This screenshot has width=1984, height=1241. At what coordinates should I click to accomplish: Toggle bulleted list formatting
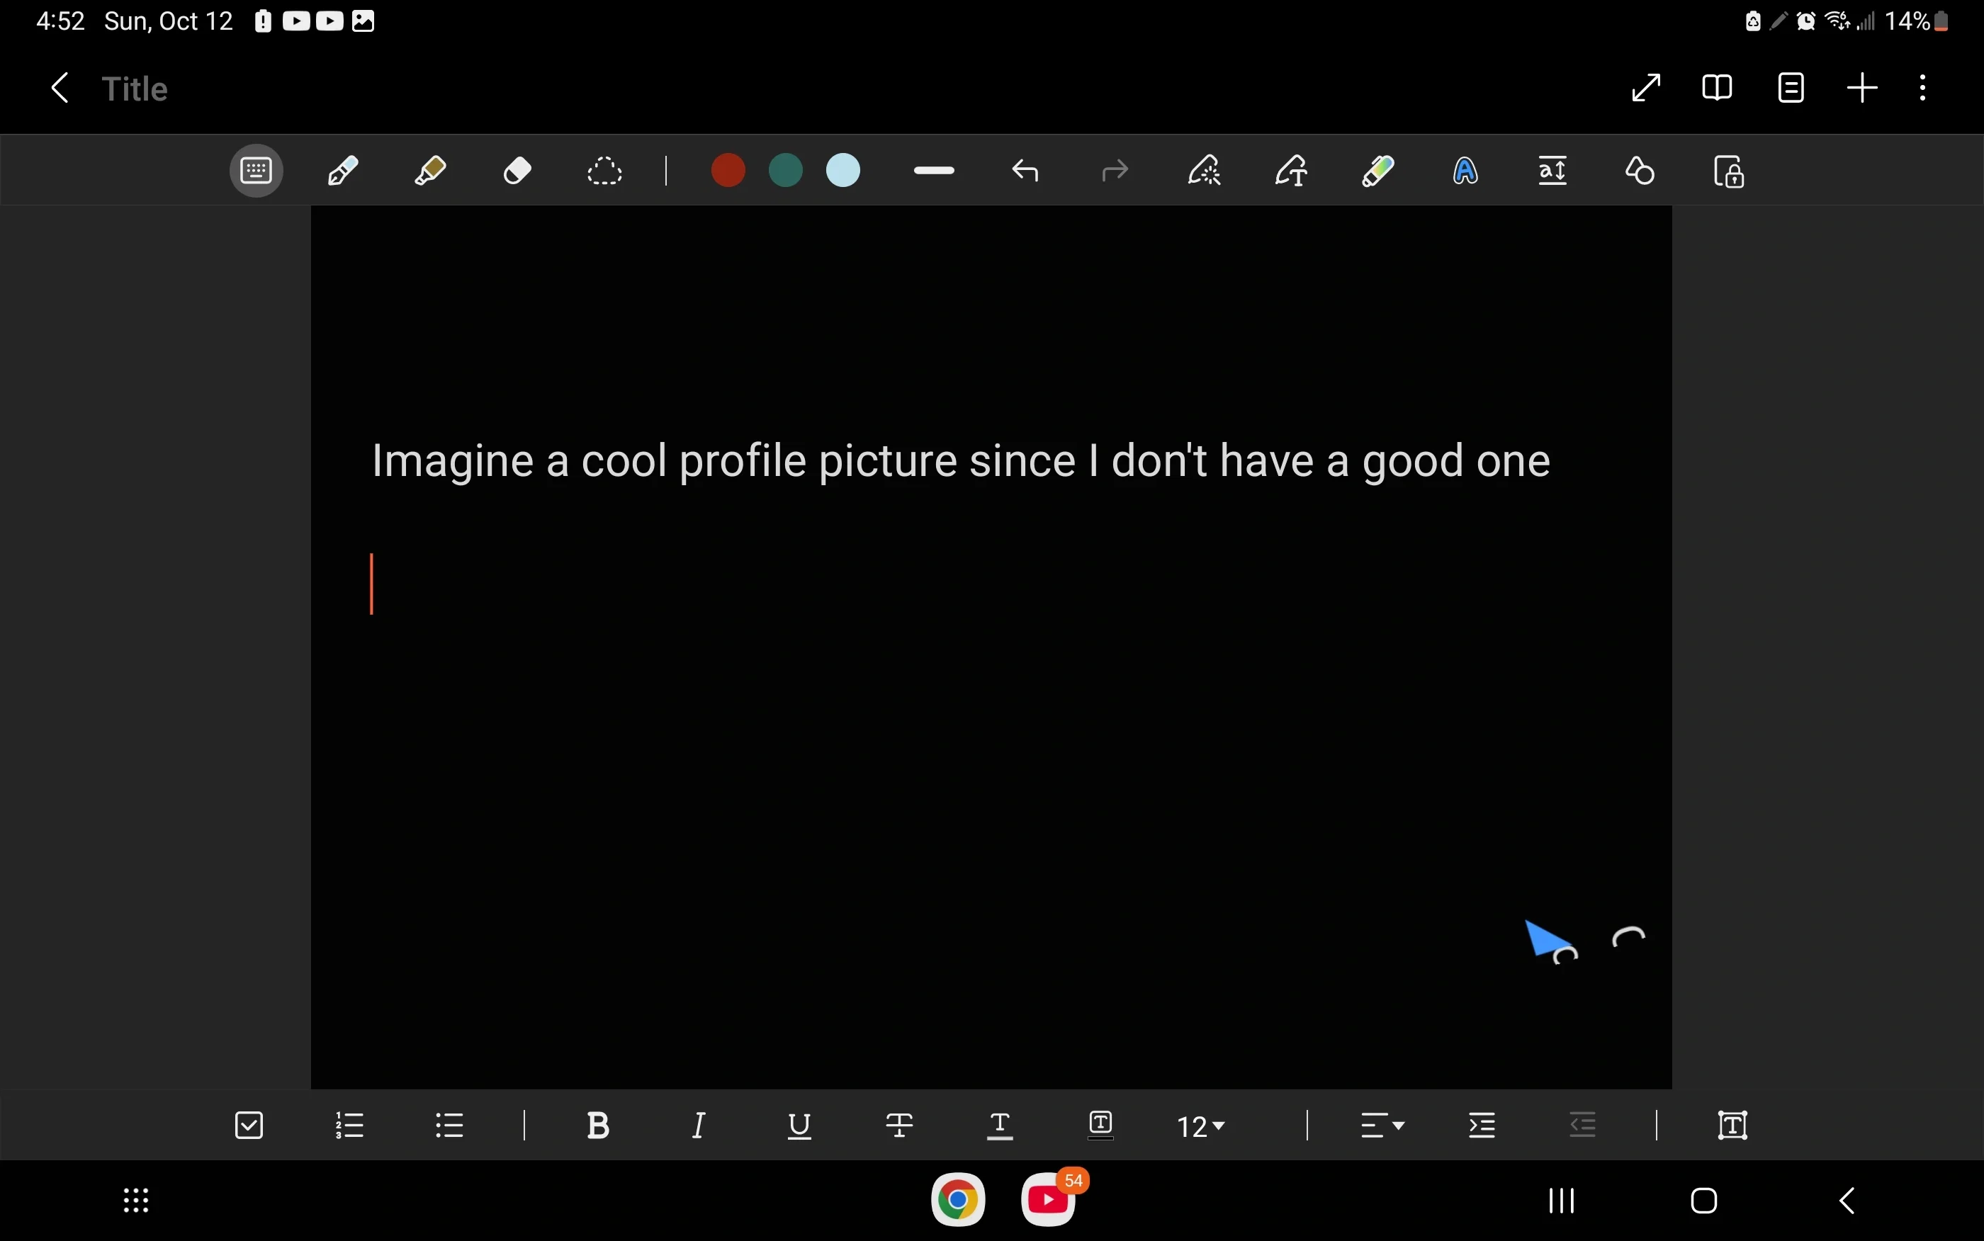[x=450, y=1126]
